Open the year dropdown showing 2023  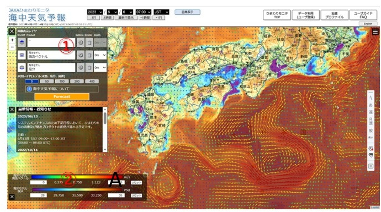95,12
